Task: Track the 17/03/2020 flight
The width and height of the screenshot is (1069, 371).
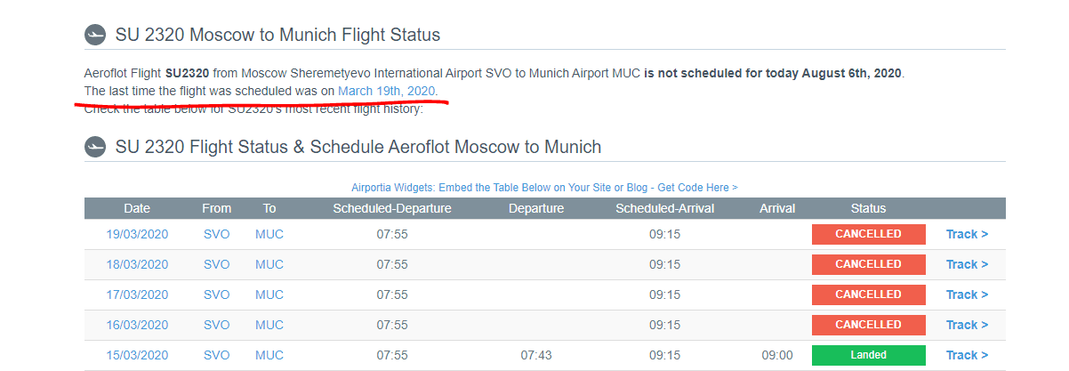Action: pyautogui.click(x=967, y=294)
